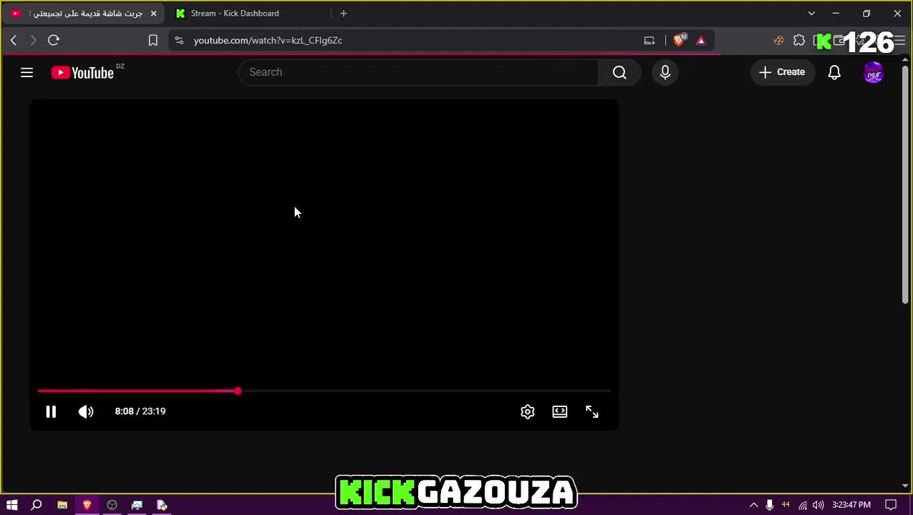Open Windows taskbar search
This screenshot has width=913, height=515.
(x=37, y=505)
